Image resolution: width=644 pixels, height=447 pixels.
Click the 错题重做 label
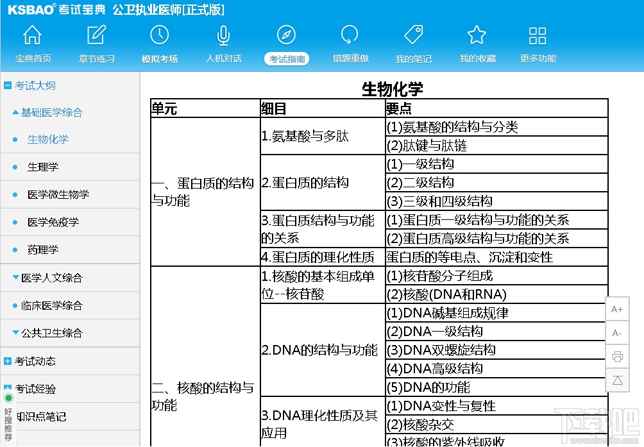click(350, 59)
